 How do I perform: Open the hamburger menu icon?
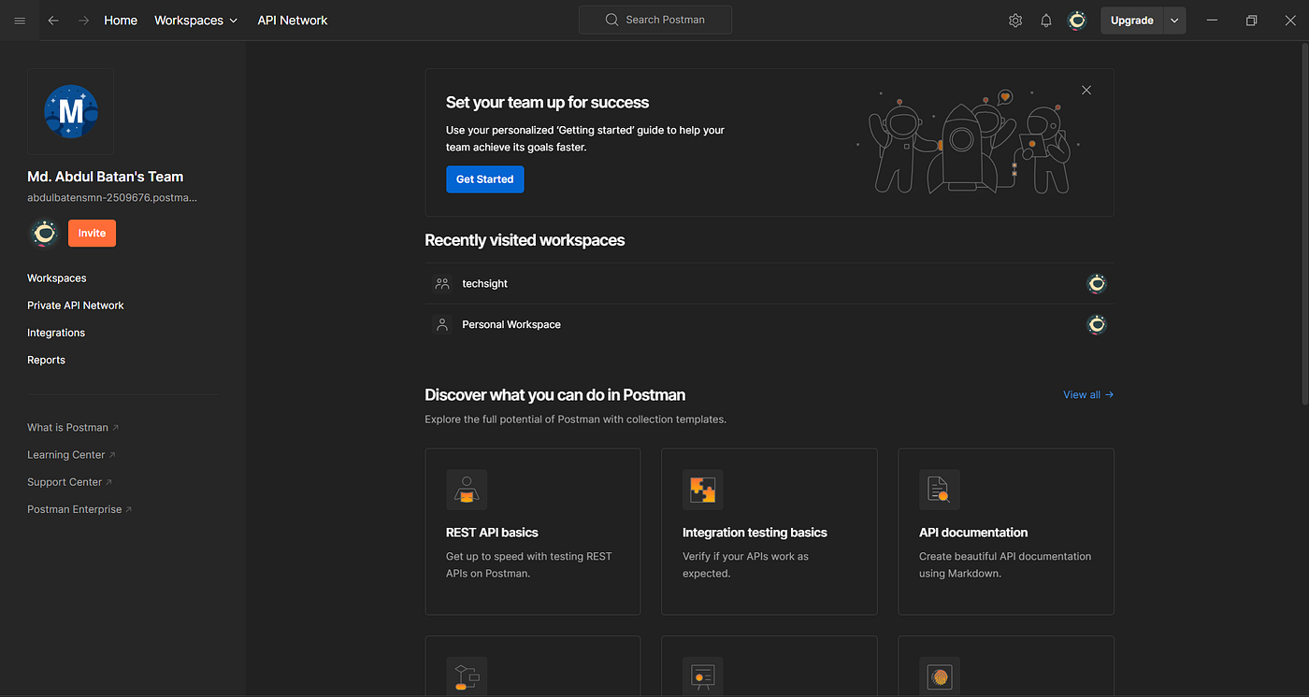(20, 21)
